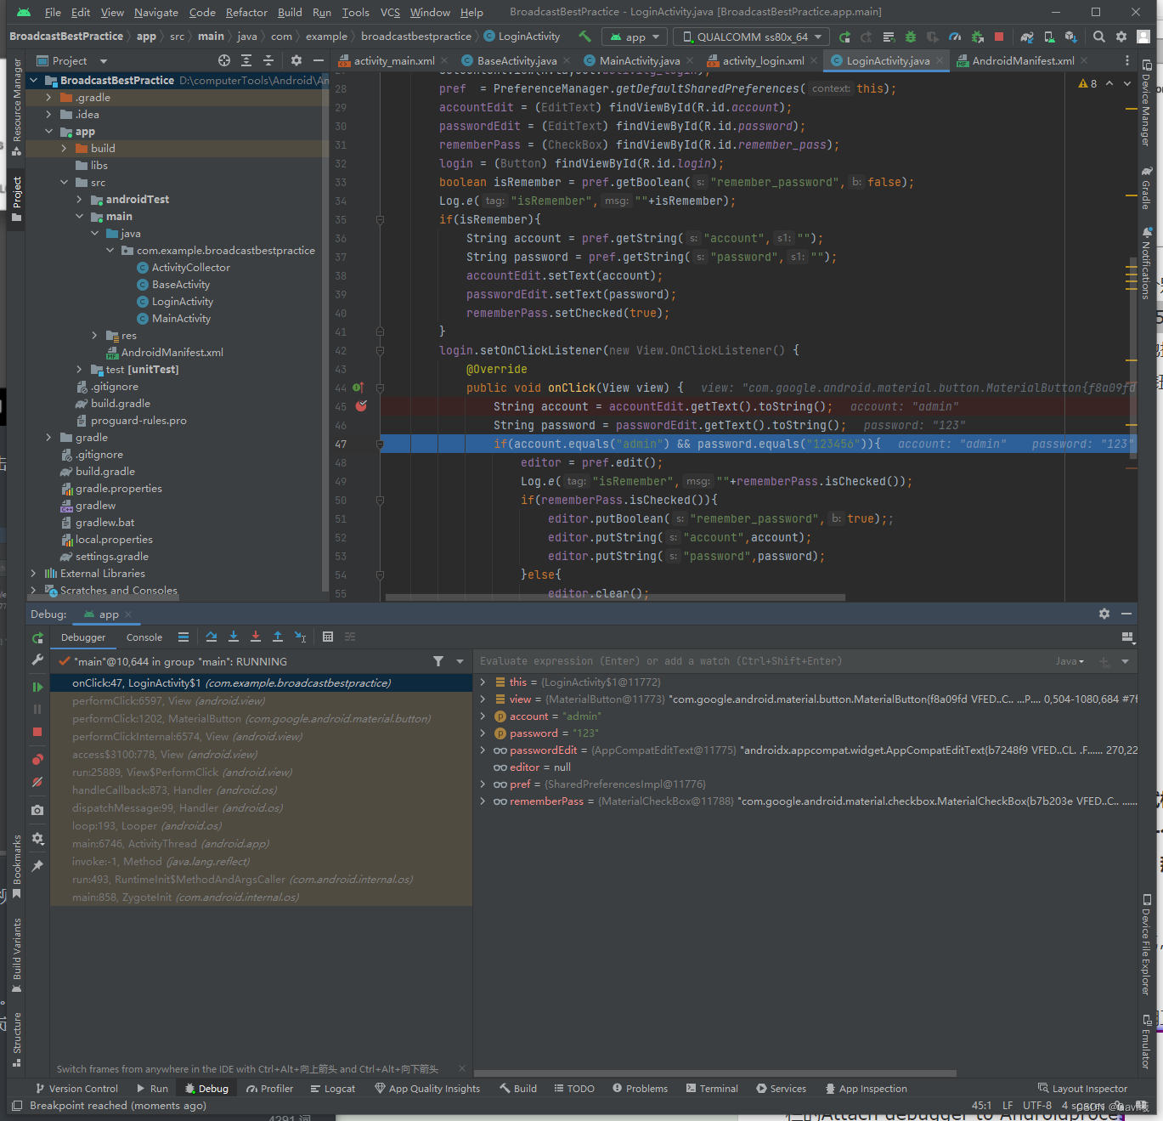Open SDK Manager icon in top toolbar
Screen dimensions: 1163x1121
pyautogui.click(x=1071, y=37)
